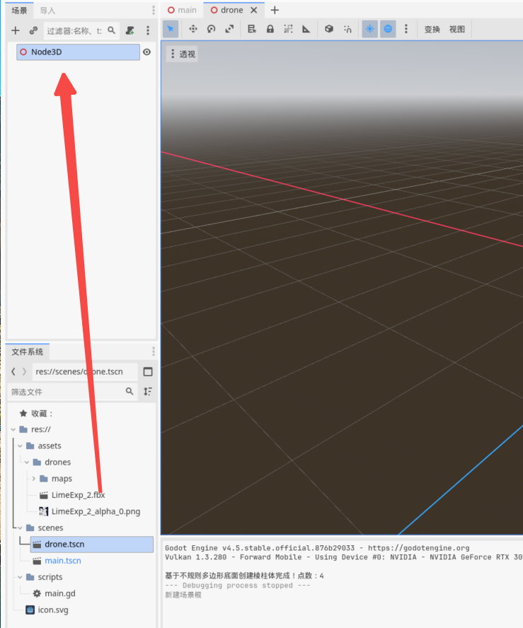Click the lock selected node icon
This screenshot has width=523, height=628.
[x=270, y=29]
